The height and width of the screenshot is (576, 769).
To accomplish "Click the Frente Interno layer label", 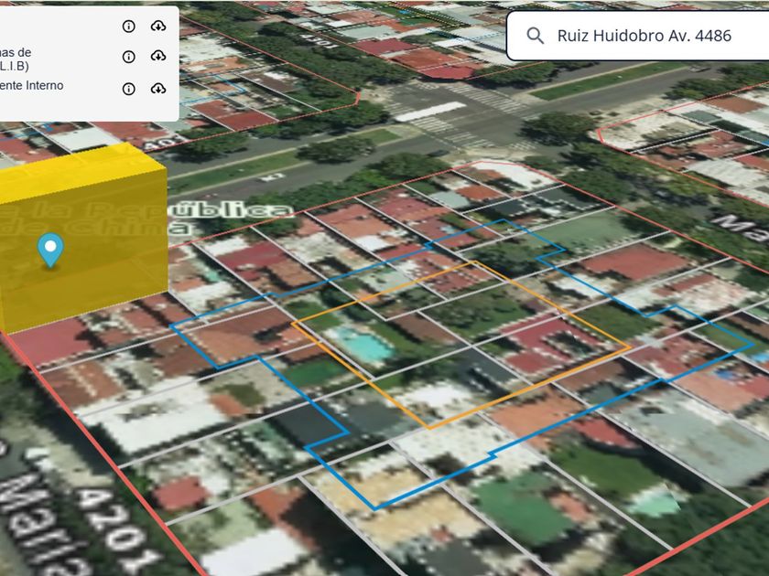I will coord(32,86).
